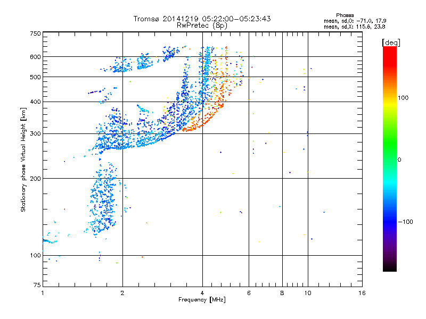
Task: Click the colorbar tick label '0'
Action: (399, 160)
